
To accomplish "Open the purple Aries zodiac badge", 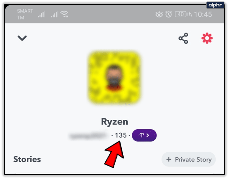I will point(144,135).
